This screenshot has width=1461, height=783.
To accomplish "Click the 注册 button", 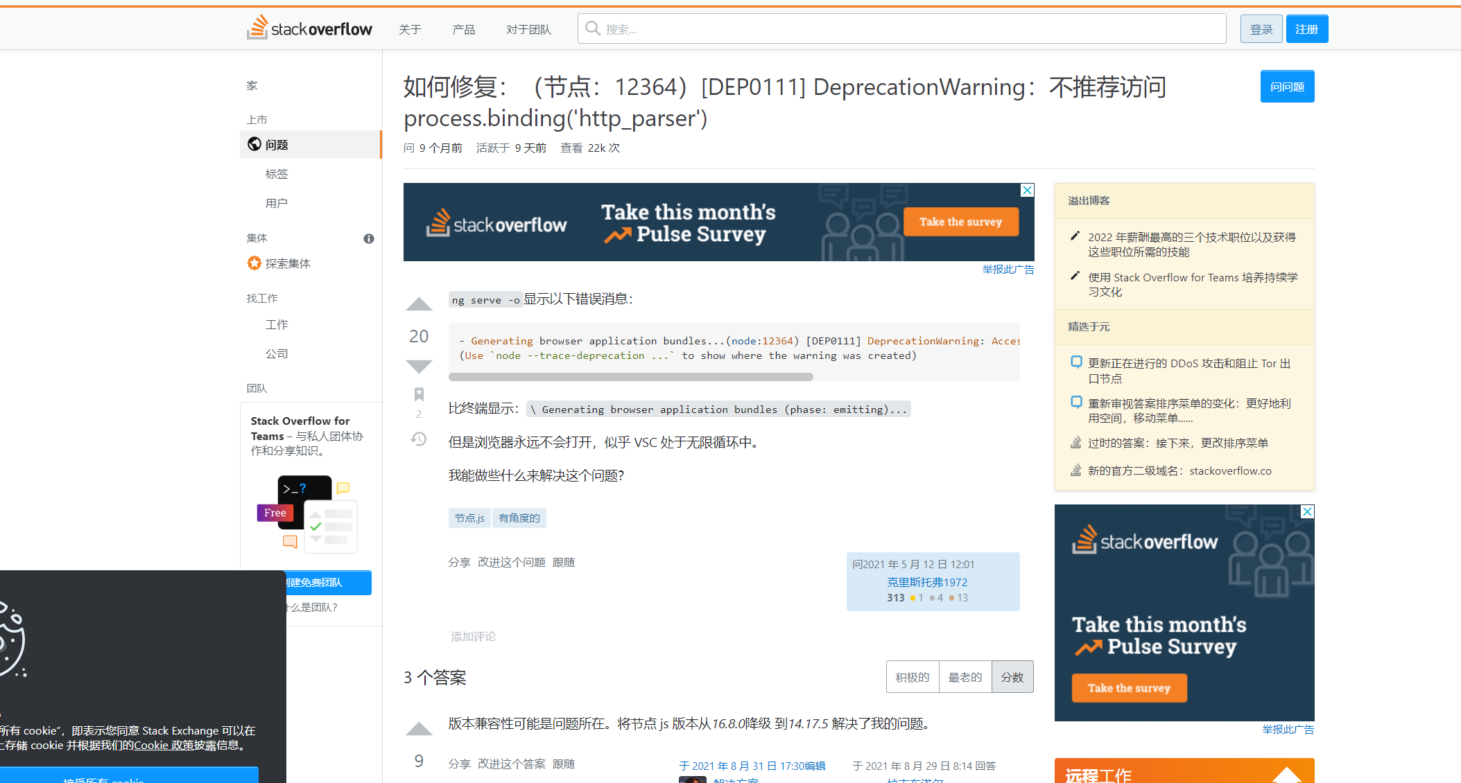I will point(1307,29).
